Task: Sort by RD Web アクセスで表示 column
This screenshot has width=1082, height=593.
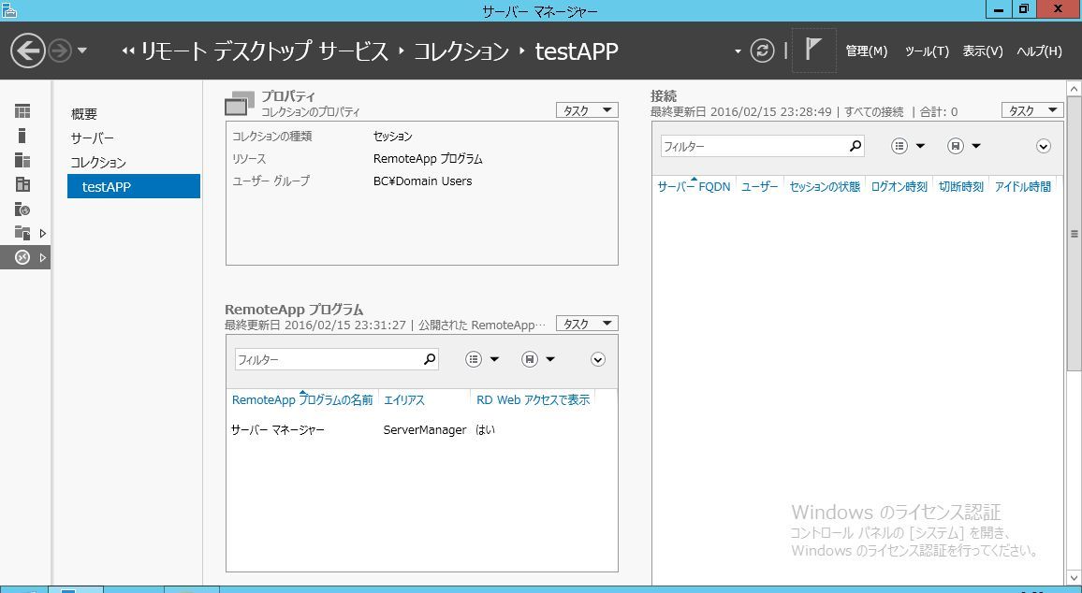Action: pyautogui.click(x=533, y=400)
